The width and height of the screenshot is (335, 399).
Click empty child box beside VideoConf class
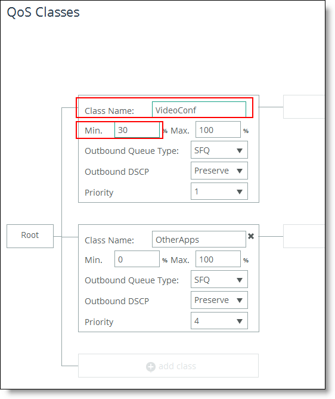point(304,107)
